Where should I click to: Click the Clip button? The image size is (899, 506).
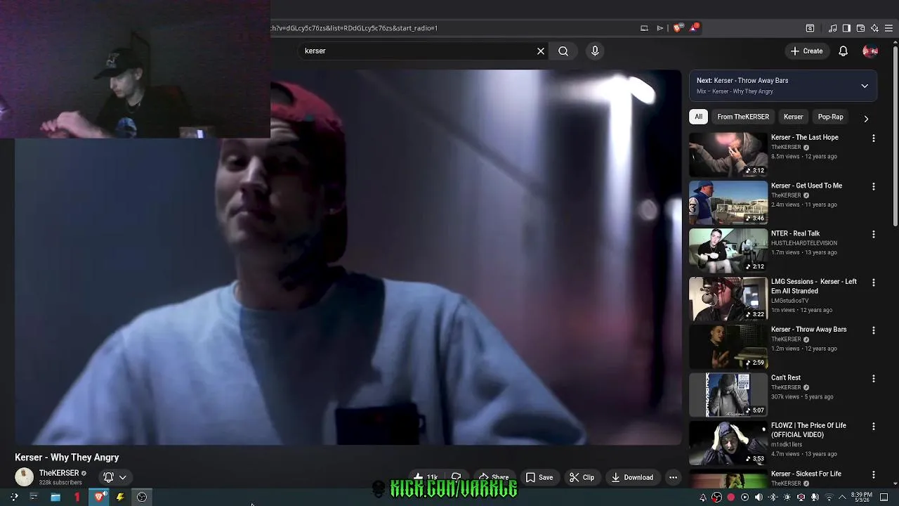[x=582, y=477]
